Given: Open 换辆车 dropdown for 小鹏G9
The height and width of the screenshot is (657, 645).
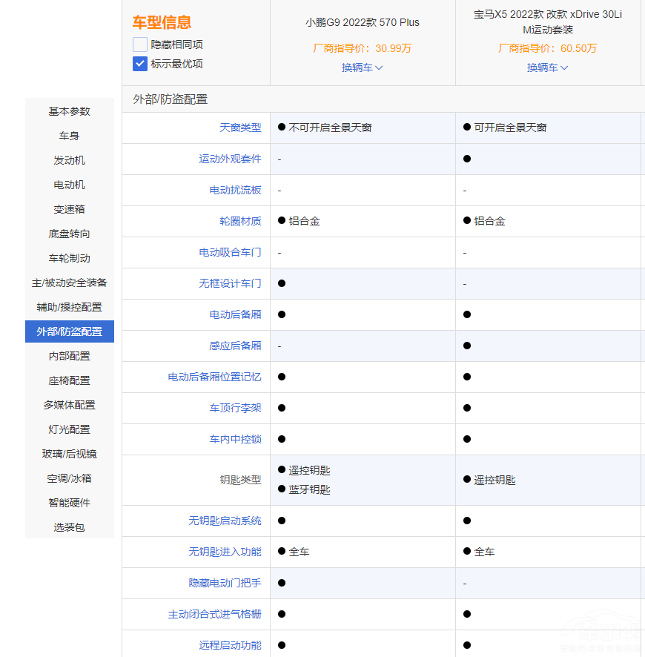Looking at the screenshot, I should (x=362, y=67).
